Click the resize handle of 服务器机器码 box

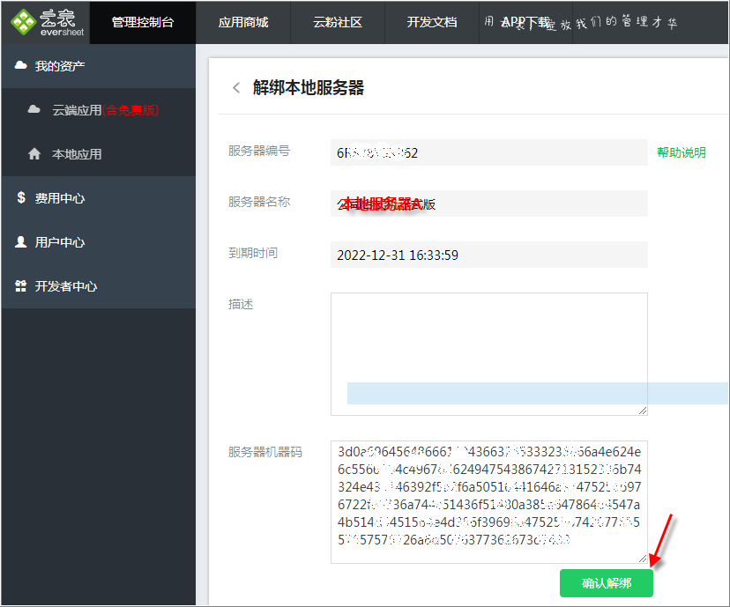(643, 559)
